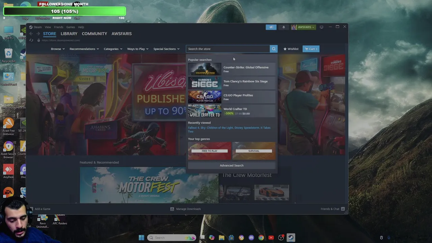This screenshot has height=243, width=432.
Task: Click the Windows Start button
Action: pyautogui.click(x=141, y=238)
